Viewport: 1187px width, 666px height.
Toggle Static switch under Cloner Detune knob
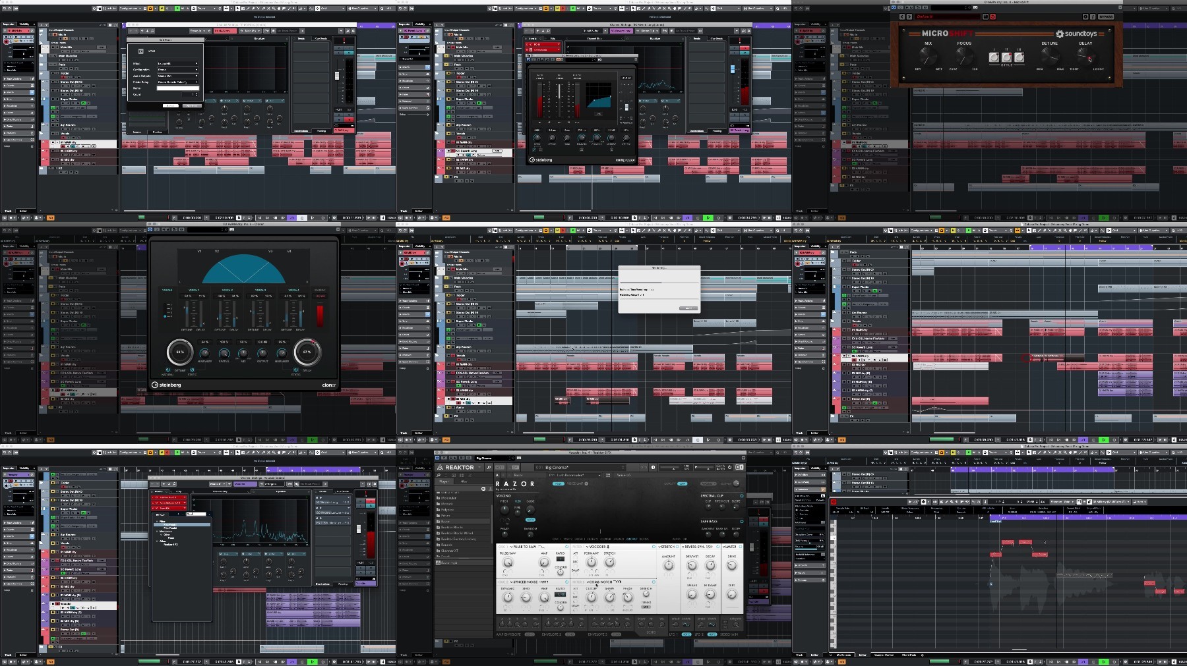(192, 370)
